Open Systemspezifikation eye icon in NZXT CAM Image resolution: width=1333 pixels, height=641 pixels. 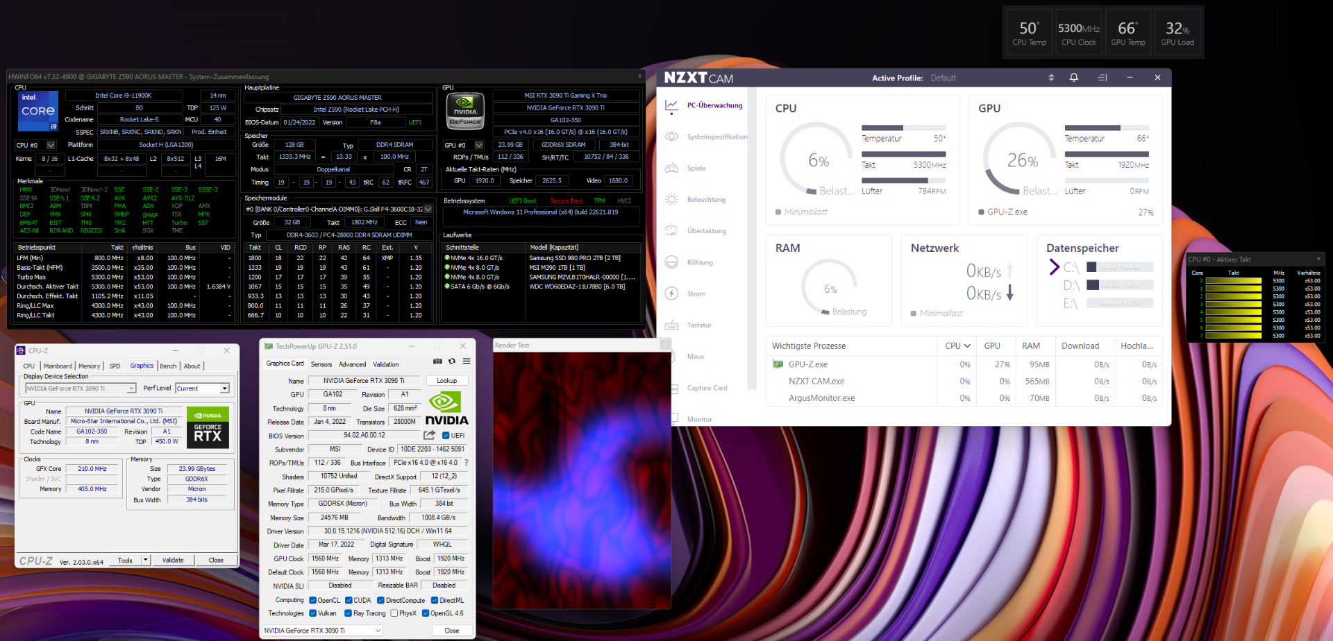tap(671, 137)
